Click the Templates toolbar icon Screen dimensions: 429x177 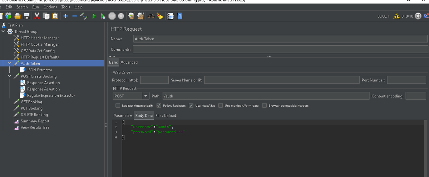click(8, 16)
